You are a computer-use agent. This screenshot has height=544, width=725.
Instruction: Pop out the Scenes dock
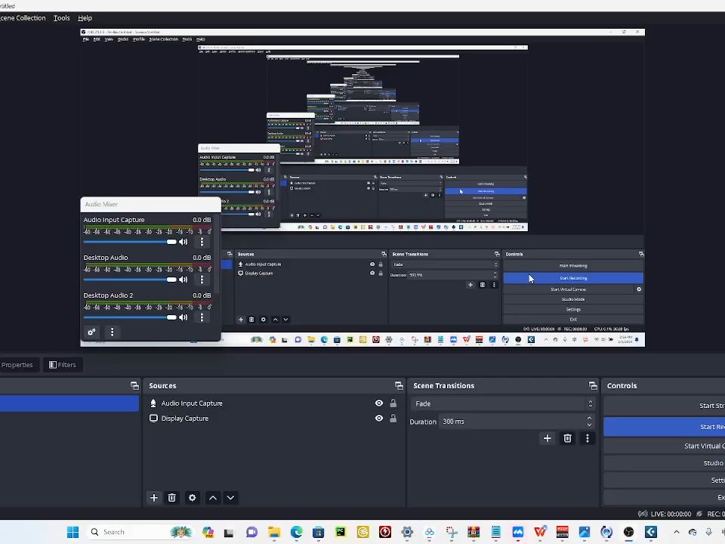point(134,385)
